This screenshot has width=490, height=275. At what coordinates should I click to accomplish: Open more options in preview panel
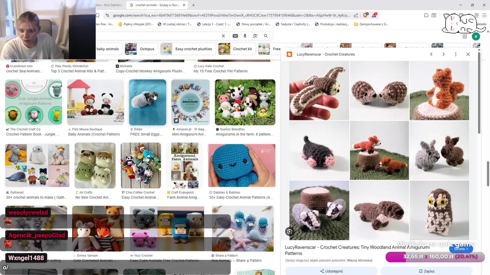coord(456,54)
